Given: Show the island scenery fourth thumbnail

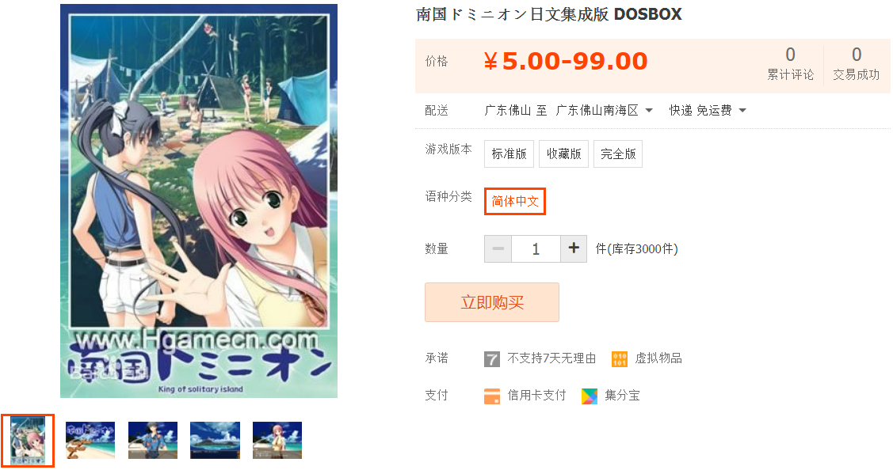Looking at the screenshot, I should (x=215, y=440).
